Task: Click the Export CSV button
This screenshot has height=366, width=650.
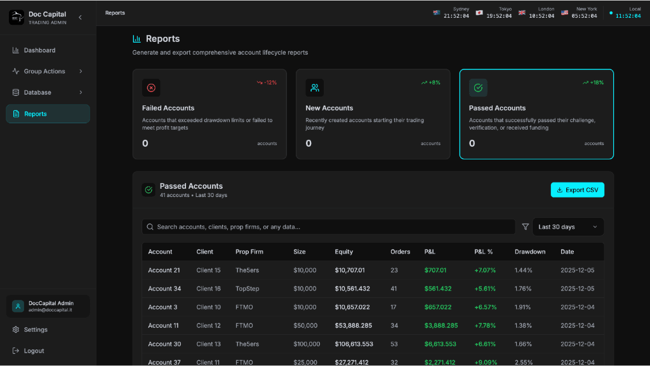Action: [x=577, y=189]
